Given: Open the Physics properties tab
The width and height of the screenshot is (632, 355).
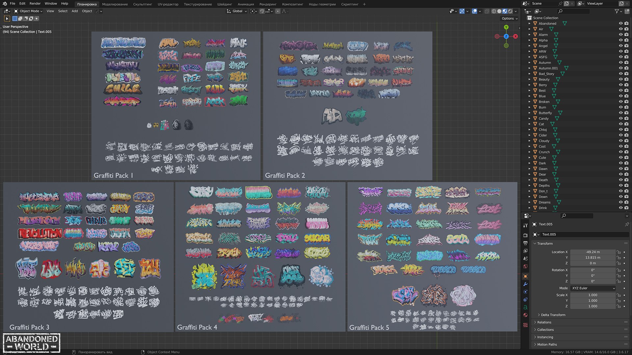Looking at the screenshot, I should click(x=525, y=292).
